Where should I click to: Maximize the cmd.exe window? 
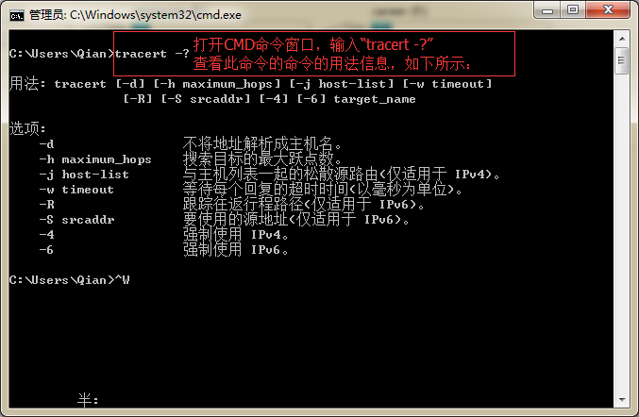[573, 9]
